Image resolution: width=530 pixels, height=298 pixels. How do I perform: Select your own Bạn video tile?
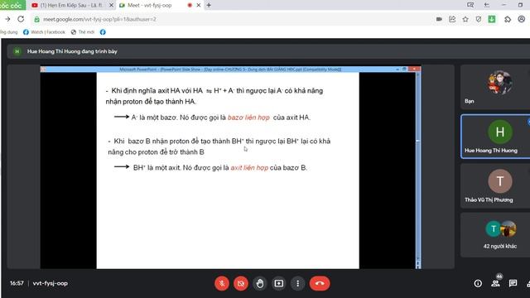click(495, 87)
